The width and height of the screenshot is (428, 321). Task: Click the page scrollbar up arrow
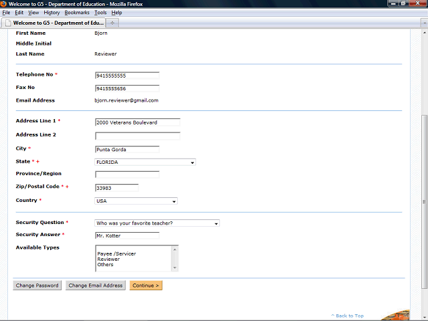pos(424,33)
